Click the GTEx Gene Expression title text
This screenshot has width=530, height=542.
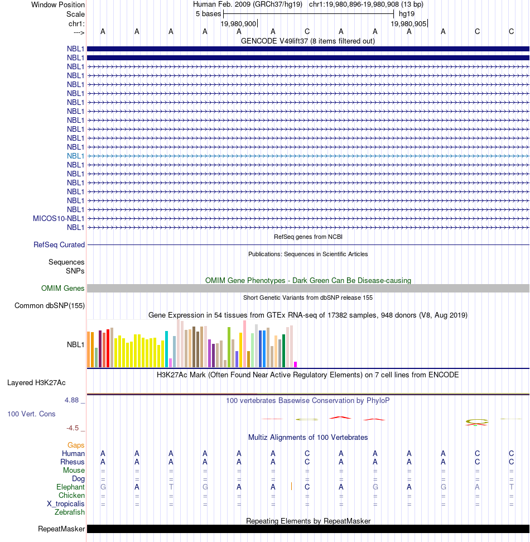point(308,315)
